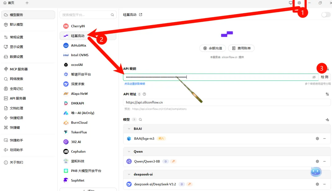Select the CherryIN provider
Viewport: 332px width, 191px height.
88,26
